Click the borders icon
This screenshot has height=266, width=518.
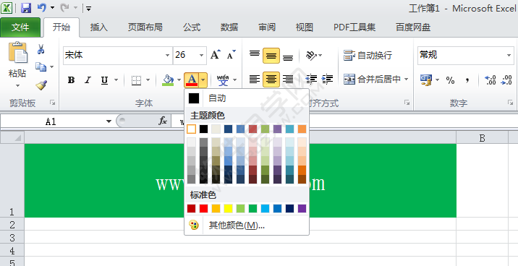(x=136, y=80)
